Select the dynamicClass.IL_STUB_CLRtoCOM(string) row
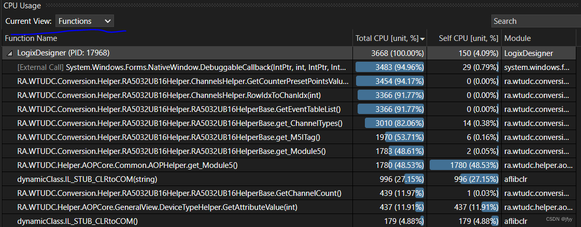Image resolution: width=581 pixels, height=227 pixels. 290,179
